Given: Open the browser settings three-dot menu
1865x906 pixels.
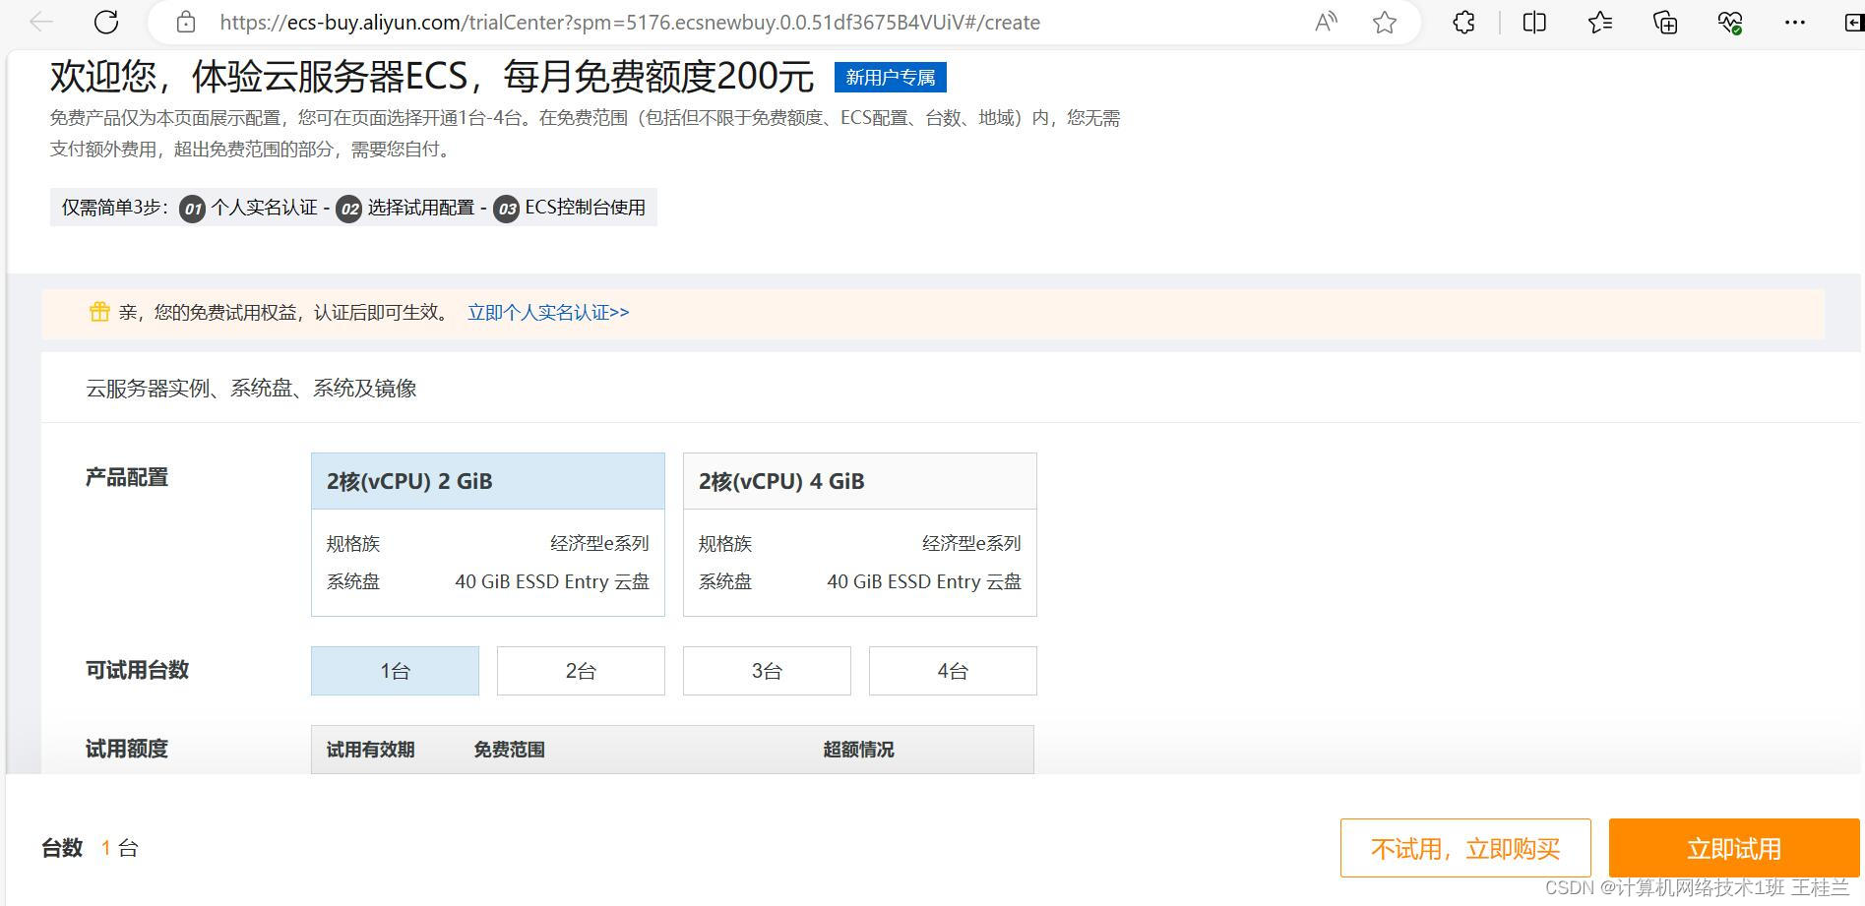Looking at the screenshot, I should point(1795,22).
